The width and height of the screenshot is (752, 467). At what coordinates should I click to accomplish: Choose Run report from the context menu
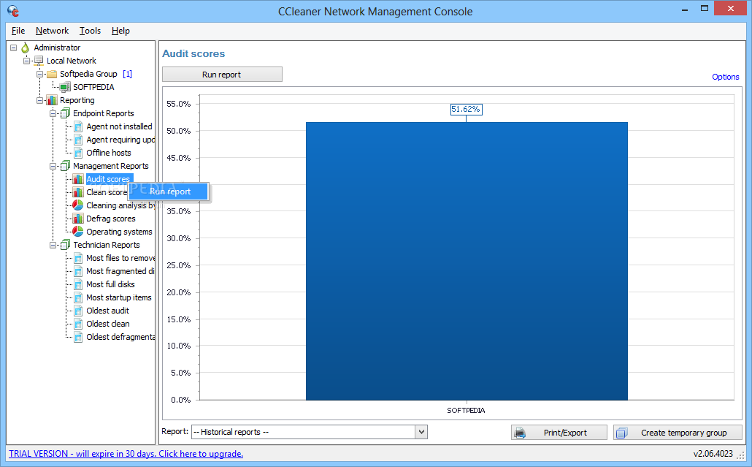click(x=169, y=191)
